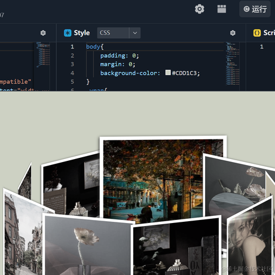Click the left code panel minimap
Viewport: 275px width, 275px height.
[43, 55]
